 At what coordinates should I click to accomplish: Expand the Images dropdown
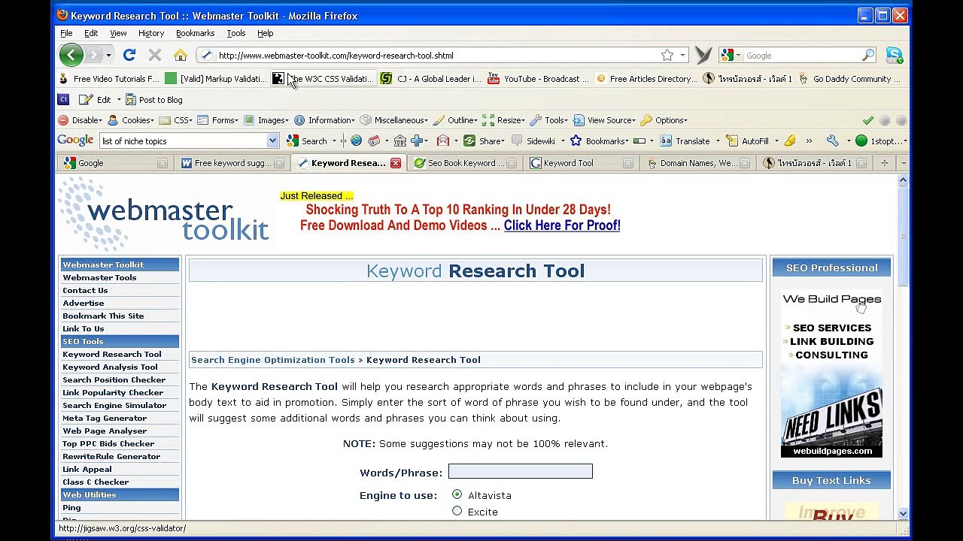[266, 120]
